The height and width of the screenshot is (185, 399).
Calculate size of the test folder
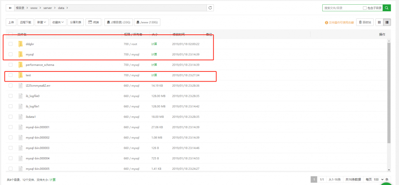[154, 75]
